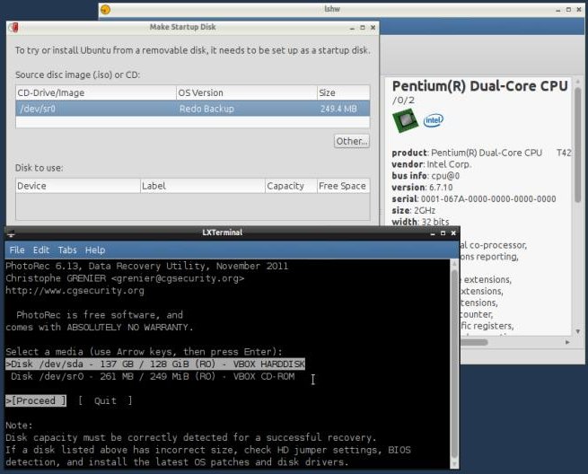Minimize the lshw window
588x474 pixels.
click(x=558, y=10)
